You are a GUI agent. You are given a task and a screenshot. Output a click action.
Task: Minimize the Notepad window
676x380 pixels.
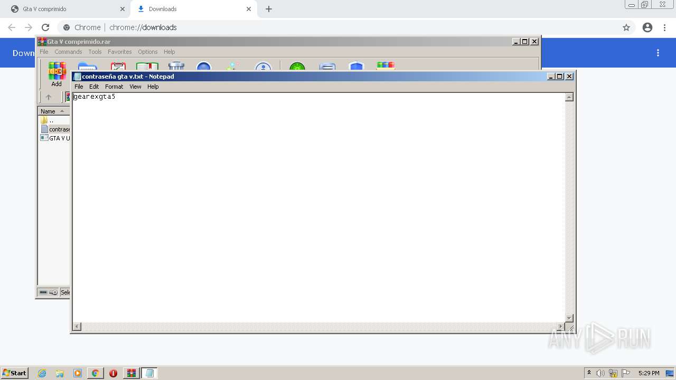(x=551, y=77)
